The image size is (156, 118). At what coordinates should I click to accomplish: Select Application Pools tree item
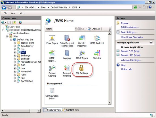[21, 33]
